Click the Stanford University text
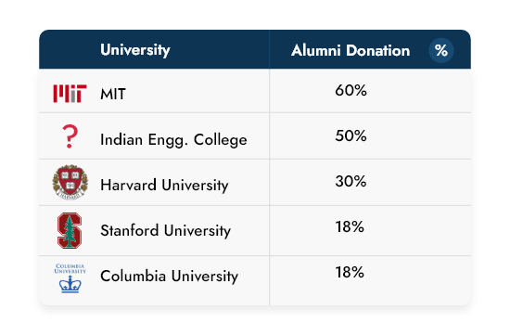This screenshot has width=510, height=335. (166, 230)
